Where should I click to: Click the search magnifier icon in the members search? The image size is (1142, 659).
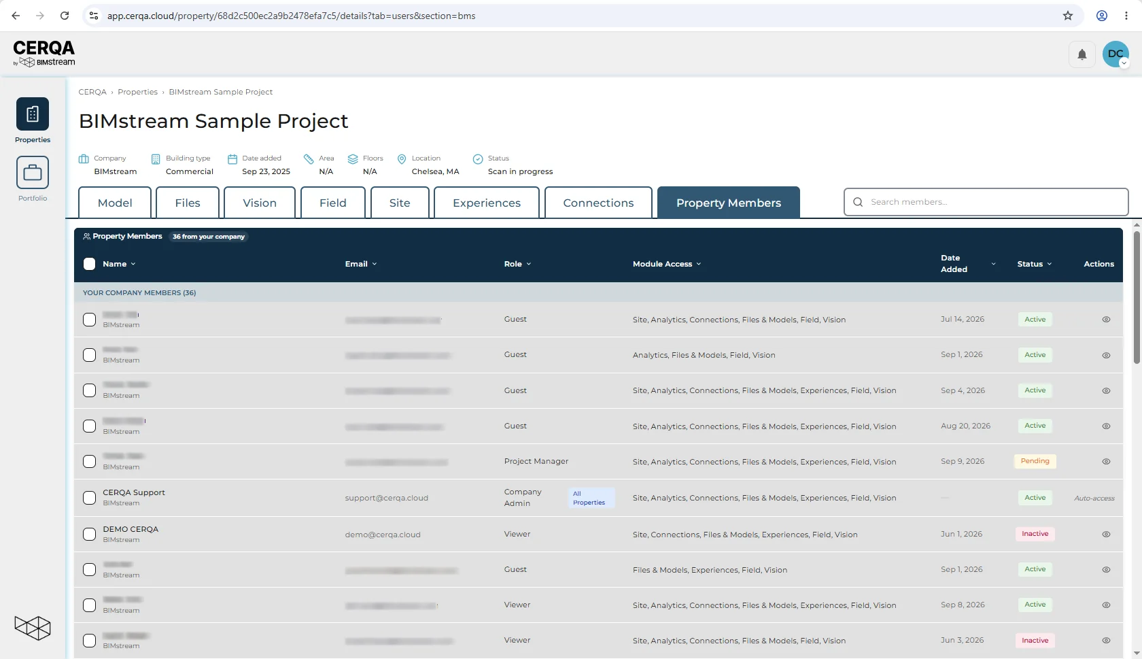pyautogui.click(x=858, y=202)
